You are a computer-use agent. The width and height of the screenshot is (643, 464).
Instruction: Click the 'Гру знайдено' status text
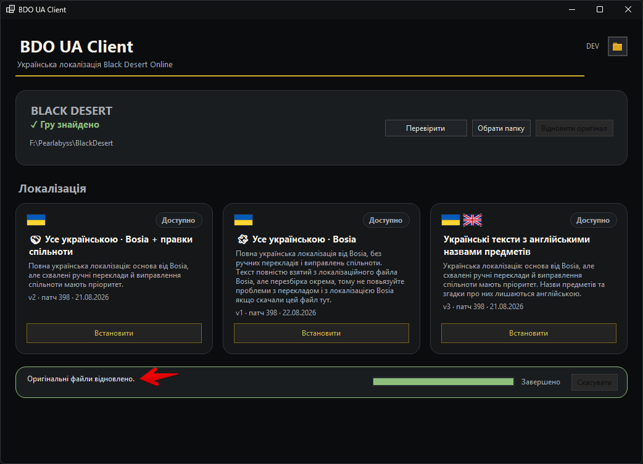pyautogui.click(x=70, y=125)
